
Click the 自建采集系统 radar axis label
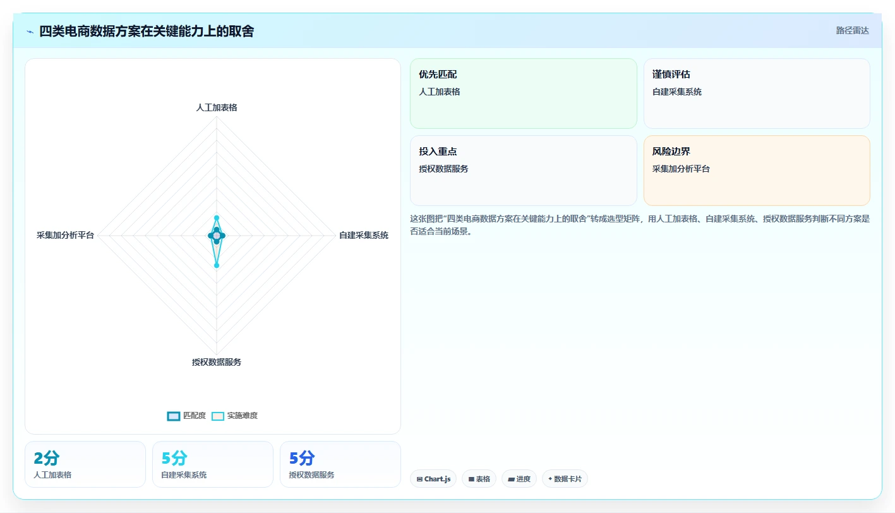364,235
